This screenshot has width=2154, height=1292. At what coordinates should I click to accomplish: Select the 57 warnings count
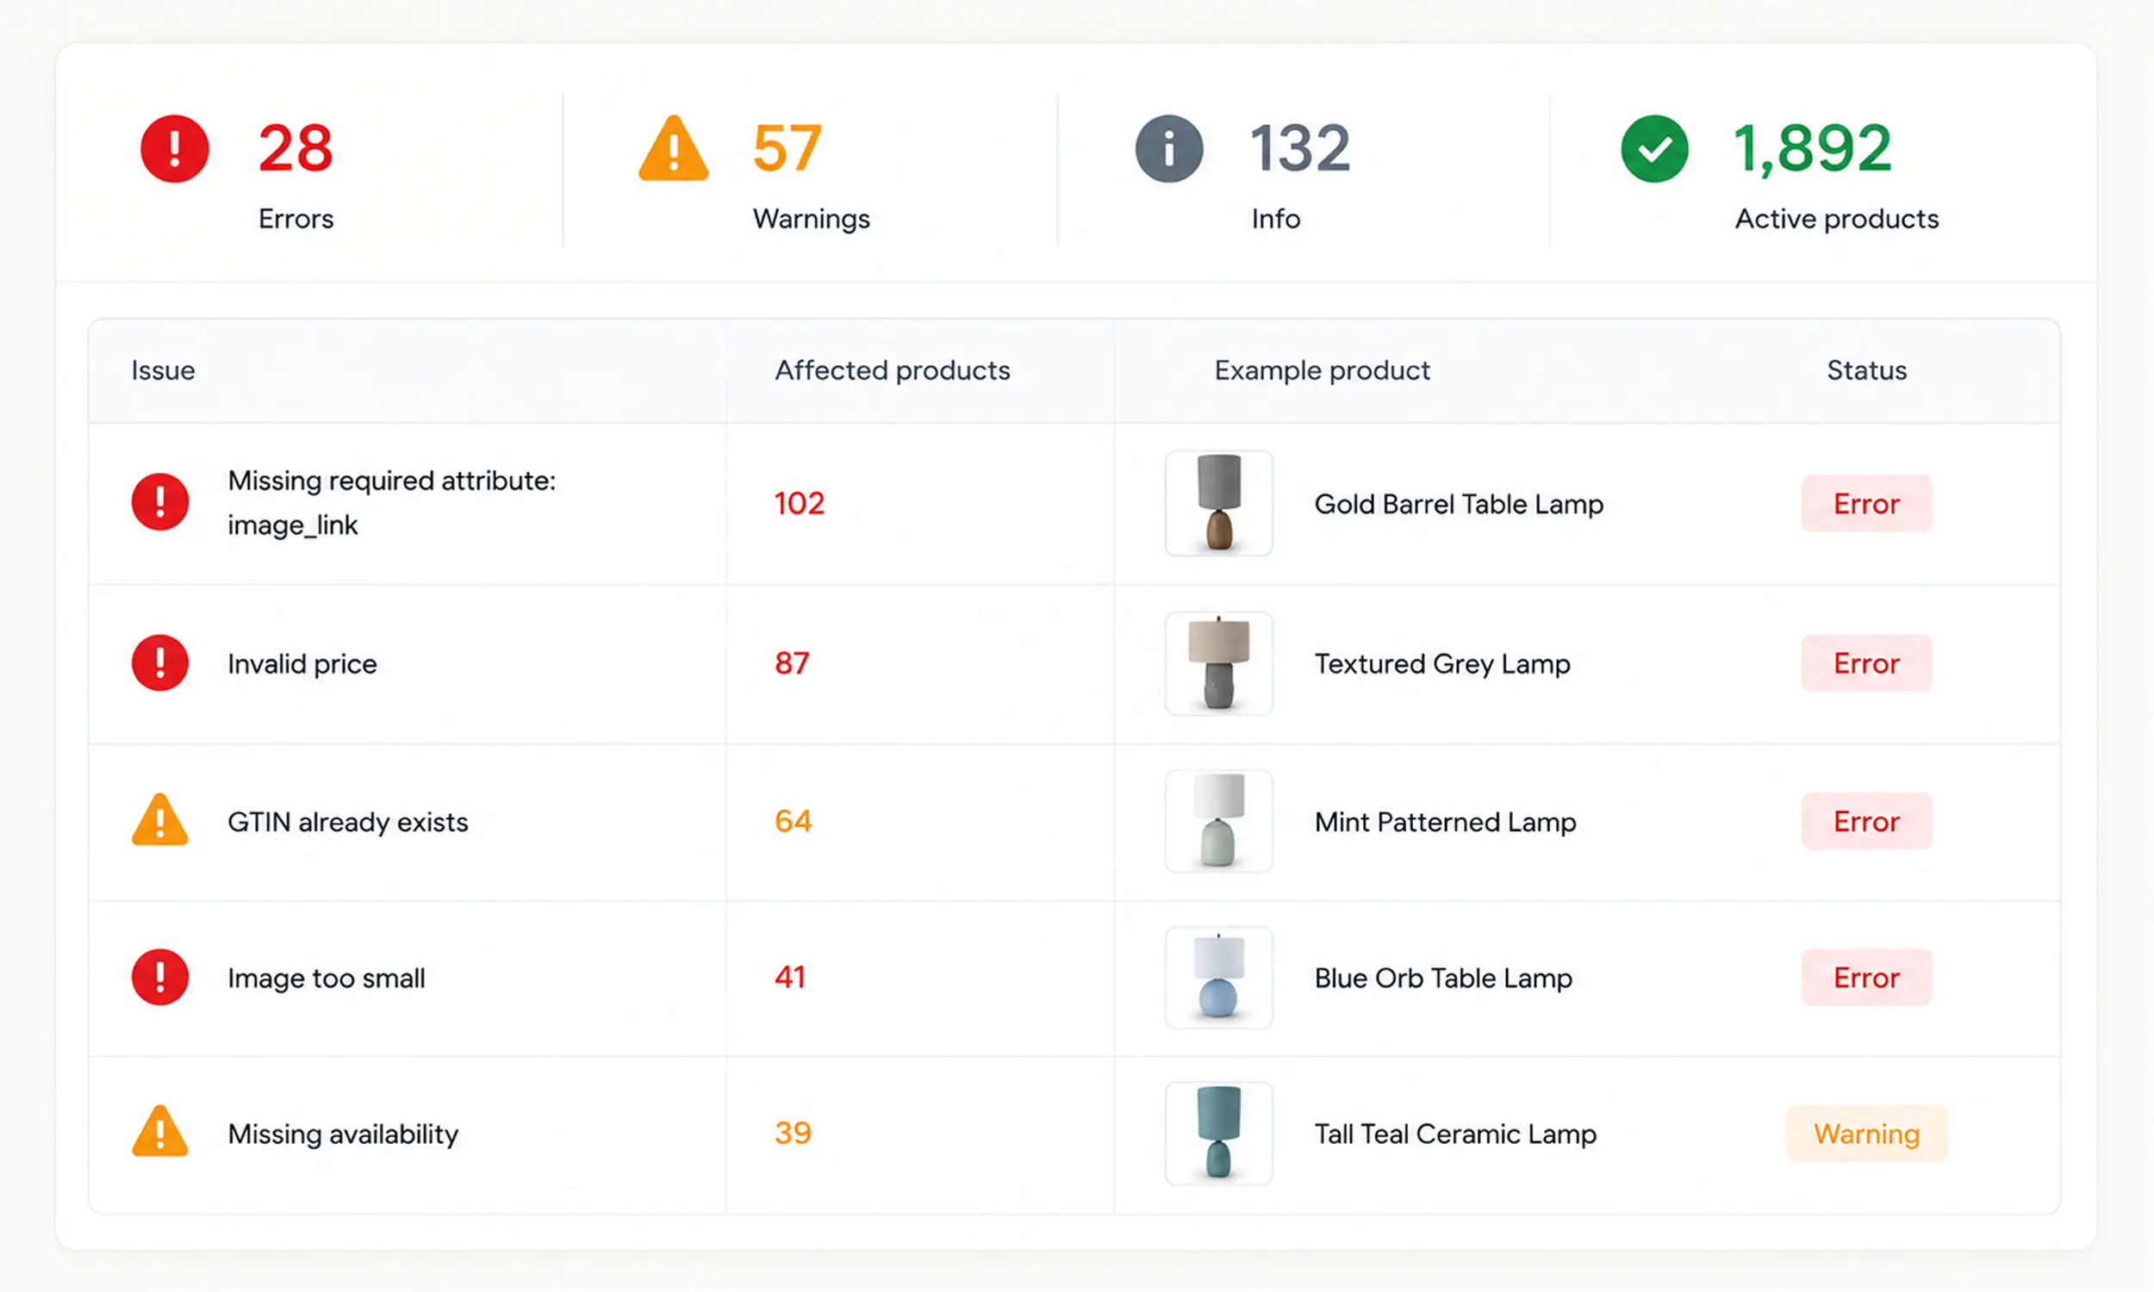(788, 148)
